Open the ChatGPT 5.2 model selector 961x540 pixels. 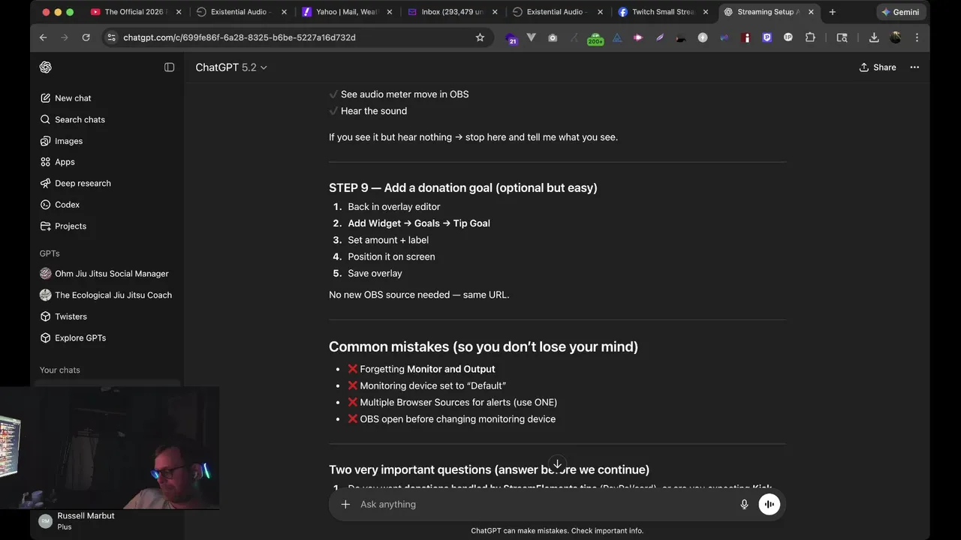click(x=231, y=67)
